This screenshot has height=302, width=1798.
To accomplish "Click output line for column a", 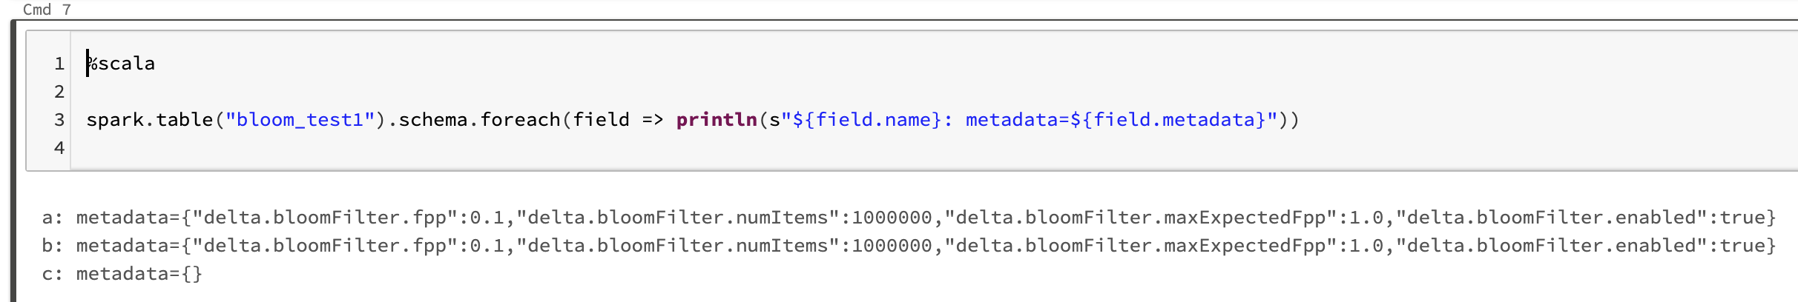I will (909, 218).
